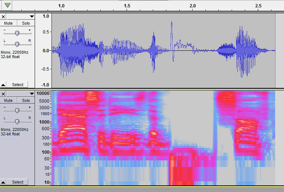This screenshot has height=192, width=284.
Task: Collapse the spectrogram track with the arrow
Action: coord(3,182)
